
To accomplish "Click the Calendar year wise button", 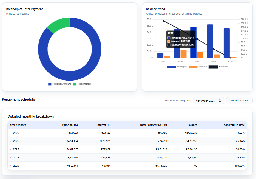I will coord(239,101).
